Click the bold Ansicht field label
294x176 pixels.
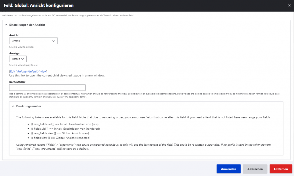[14, 35]
